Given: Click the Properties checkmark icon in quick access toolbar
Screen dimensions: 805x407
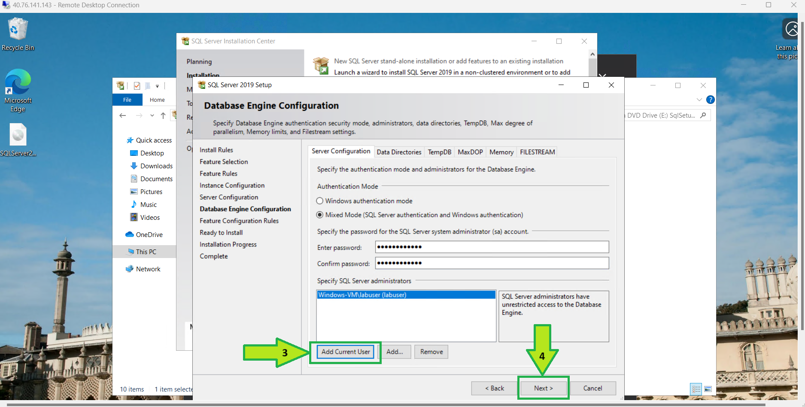Looking at the screenshot, I should [137, 86].
